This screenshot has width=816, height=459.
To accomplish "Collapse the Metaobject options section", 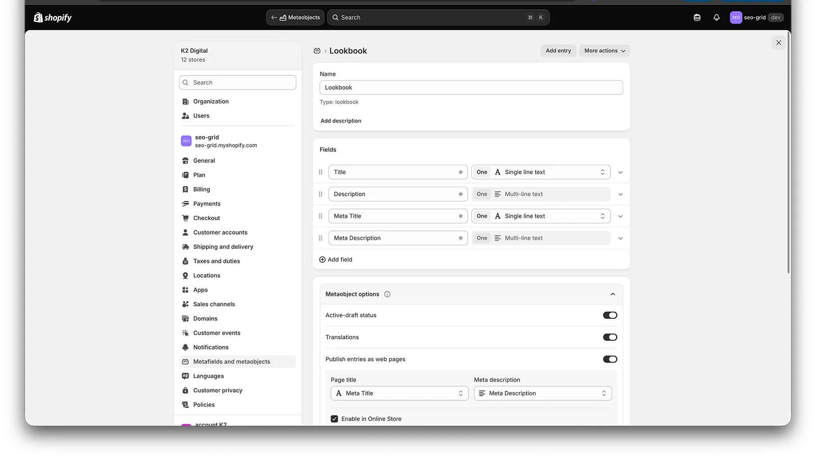I will (x=613, y=294).
